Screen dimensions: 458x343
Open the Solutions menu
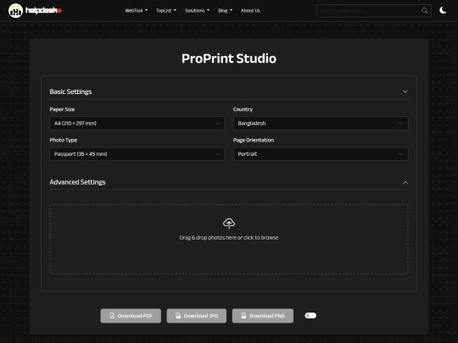197,10
